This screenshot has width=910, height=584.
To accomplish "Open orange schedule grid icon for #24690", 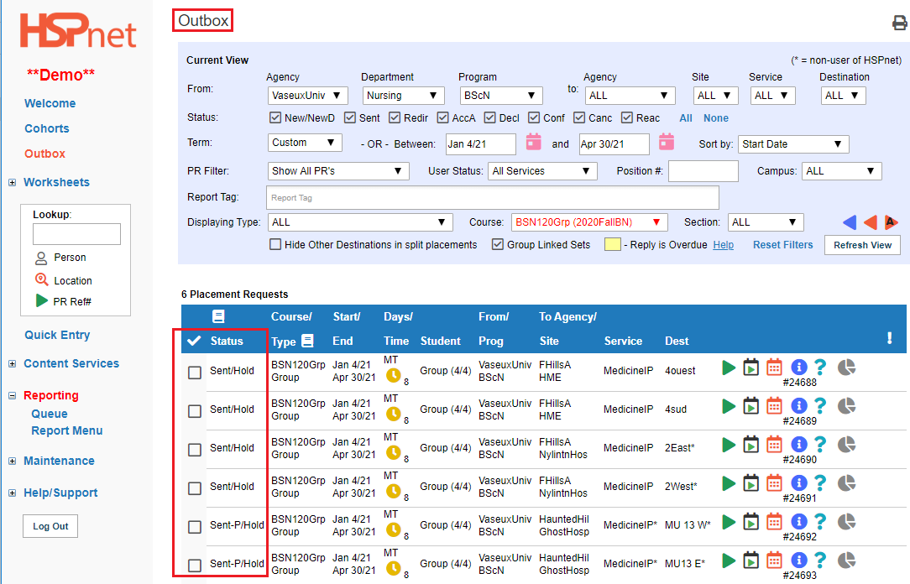I will pyautogui.click(x=774, y=445).
